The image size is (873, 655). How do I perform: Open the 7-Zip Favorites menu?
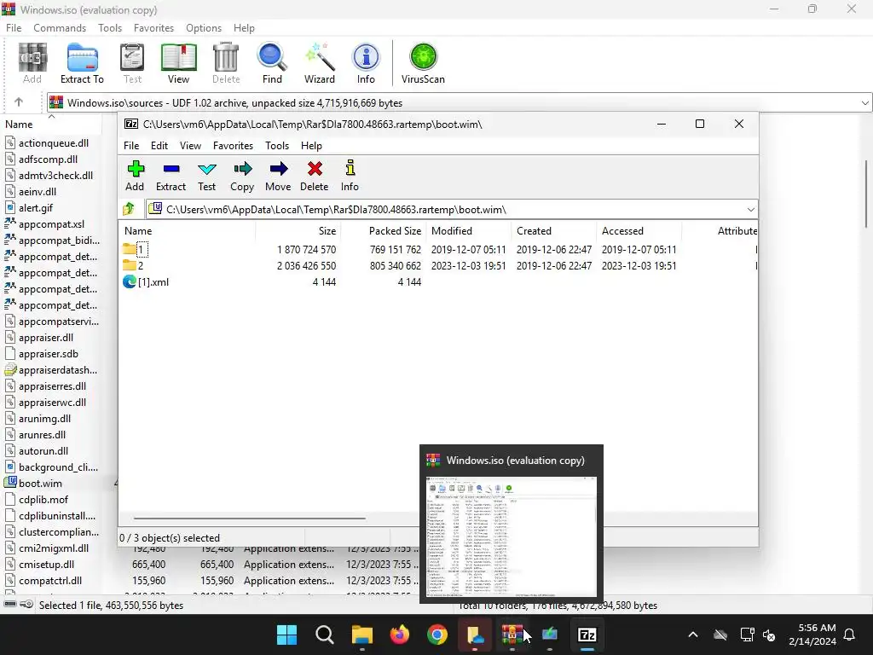pos(234,145)
